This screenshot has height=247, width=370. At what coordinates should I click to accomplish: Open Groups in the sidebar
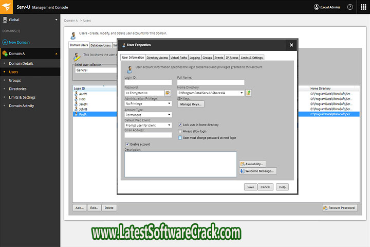(x=14, y=80)
